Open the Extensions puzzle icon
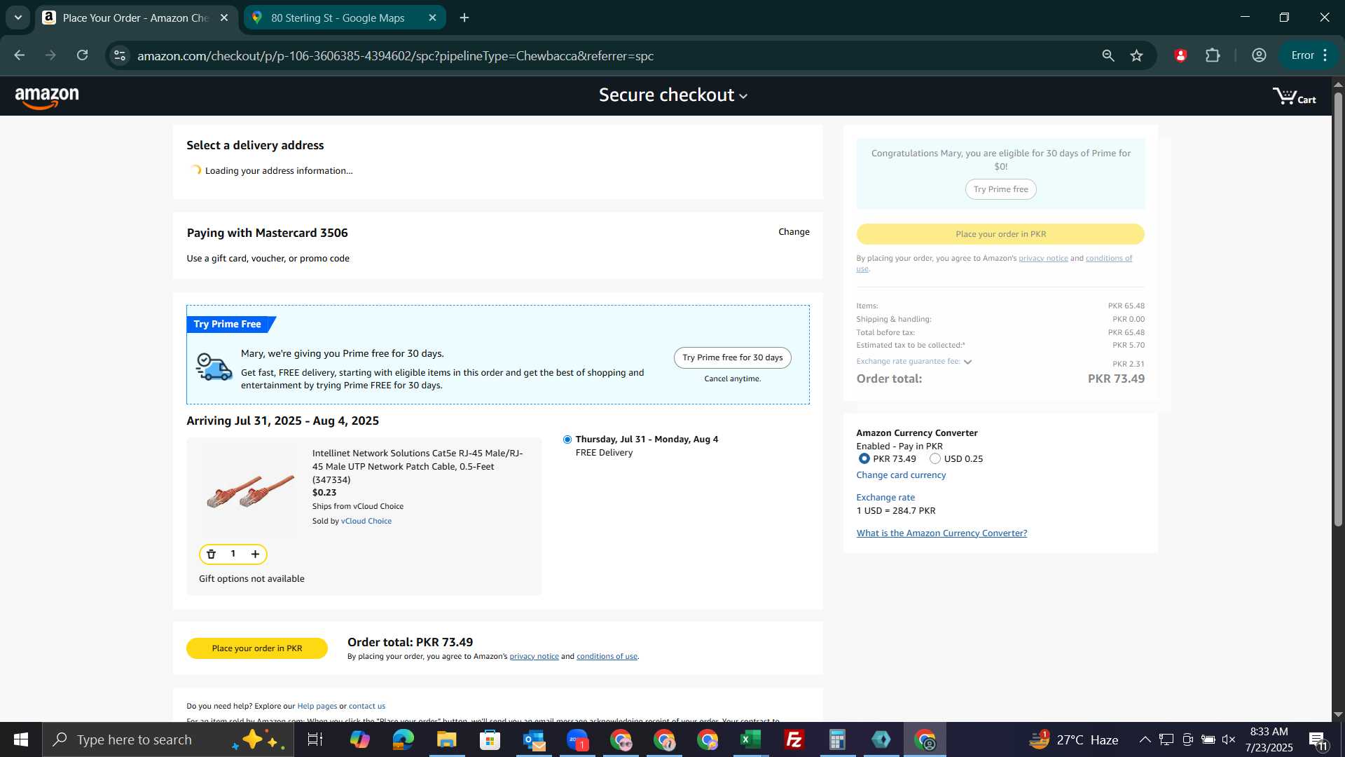The height and width of the screenshot is (757, 1345). [1213, 55]
